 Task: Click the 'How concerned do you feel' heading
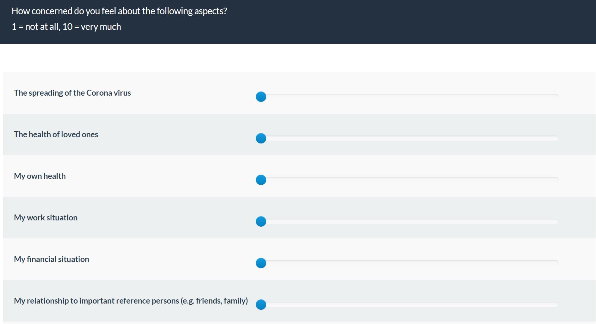119,11
